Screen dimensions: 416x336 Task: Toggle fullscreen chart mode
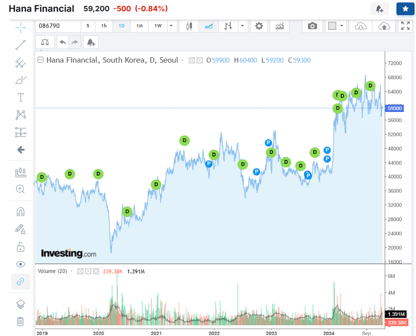(x=405, y=26)
